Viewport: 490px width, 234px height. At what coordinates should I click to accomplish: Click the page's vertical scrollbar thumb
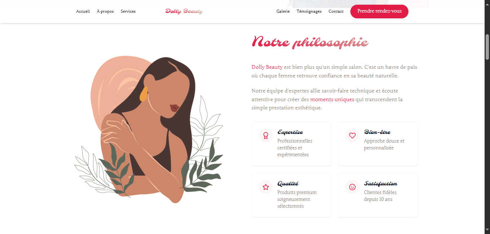click(x=487, y=47)
